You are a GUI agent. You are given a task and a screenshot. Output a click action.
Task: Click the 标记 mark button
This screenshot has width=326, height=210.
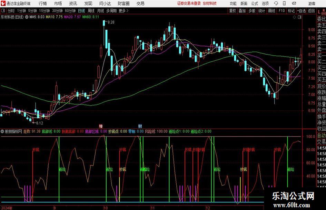tap(291, 11)
